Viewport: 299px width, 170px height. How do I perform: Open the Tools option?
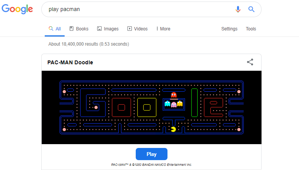(x=251, y=29)
